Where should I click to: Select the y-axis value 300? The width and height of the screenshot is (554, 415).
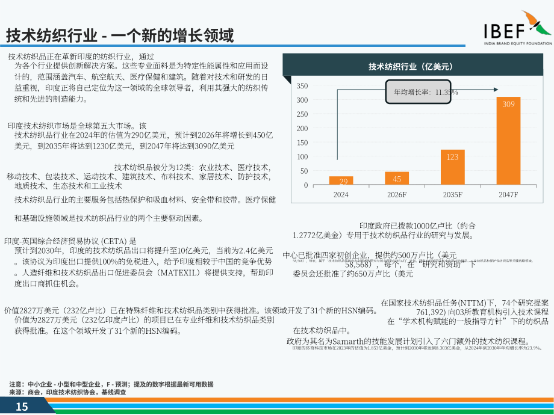tap(302, 100)
